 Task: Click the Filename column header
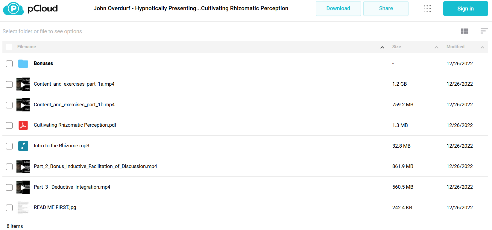pyautogui.click(x=27, y=47)
